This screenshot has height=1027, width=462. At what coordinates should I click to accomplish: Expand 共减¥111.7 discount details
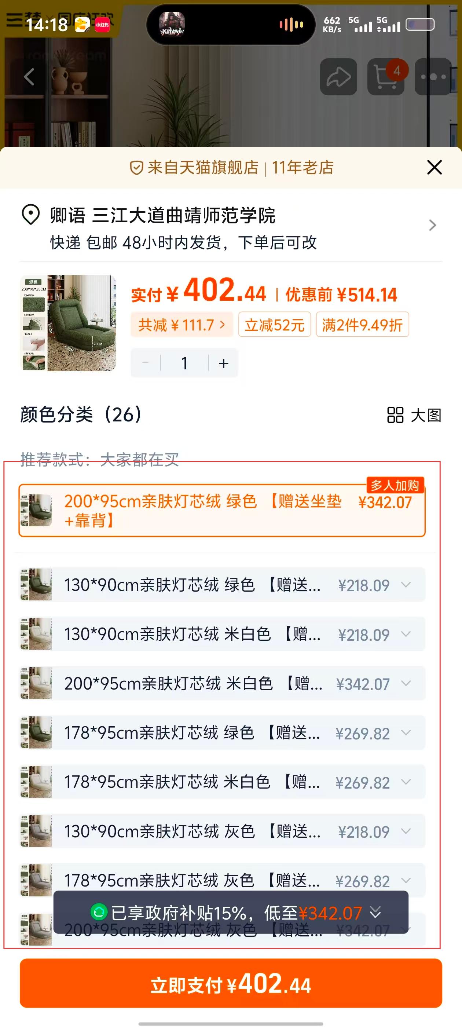[x=182, y=325]
